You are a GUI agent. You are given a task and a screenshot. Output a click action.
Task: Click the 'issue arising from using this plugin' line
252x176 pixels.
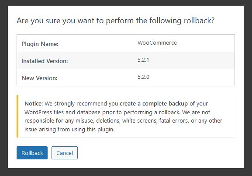click(x=69, y=130)
